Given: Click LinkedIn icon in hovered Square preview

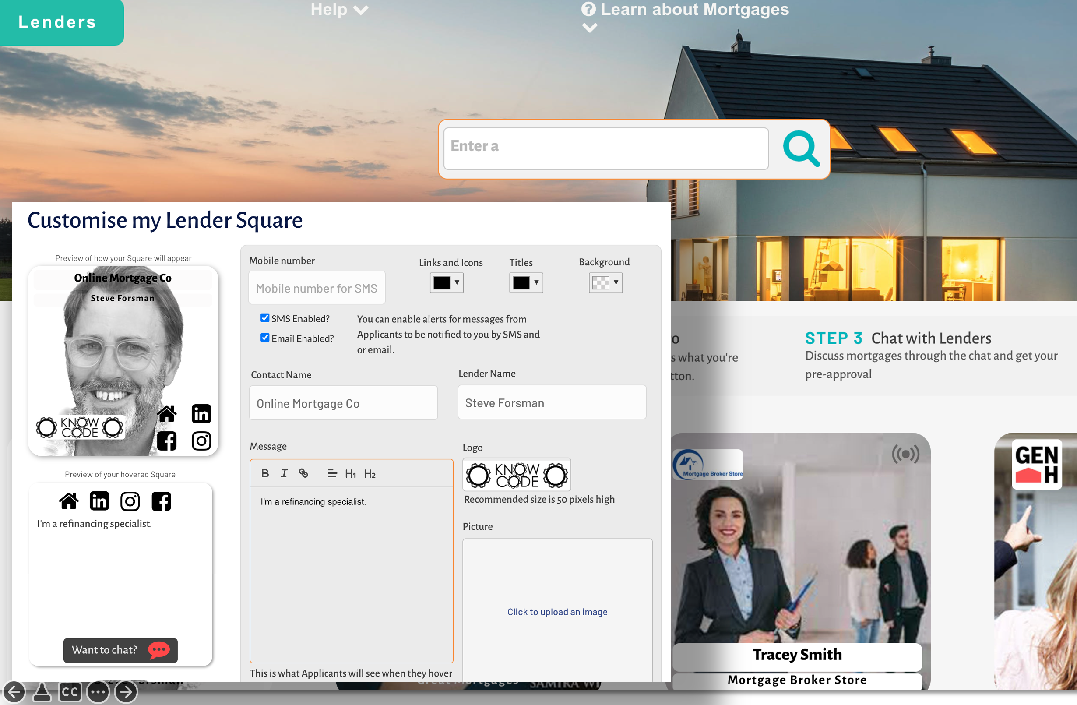Looking at the screenshot, I should tap(99, 501).
